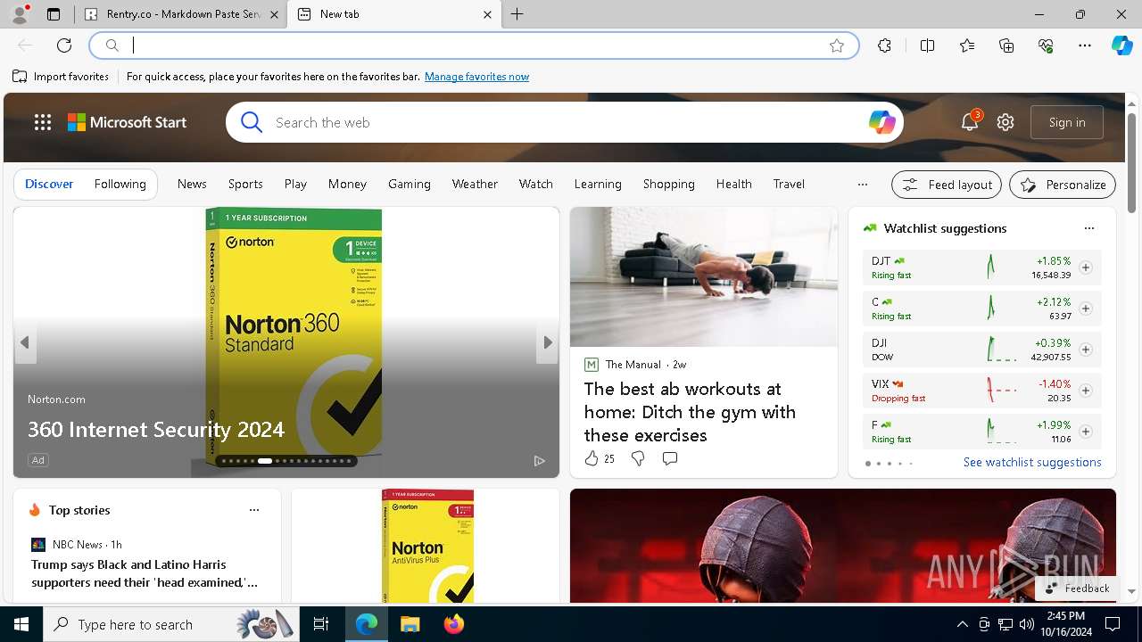Switch to the Discover tab
The image size is (1142, 642).
click(x=49, y=184)
